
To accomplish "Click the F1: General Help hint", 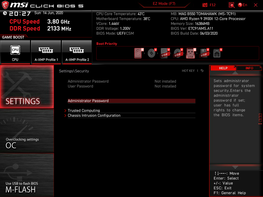I will tap(230, 193).
